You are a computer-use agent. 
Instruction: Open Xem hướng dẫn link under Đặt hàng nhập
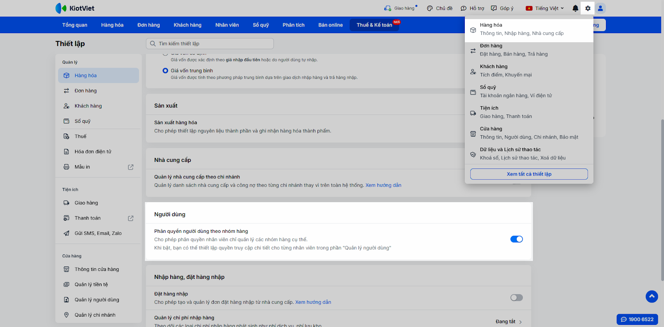[x=313, y=303]
